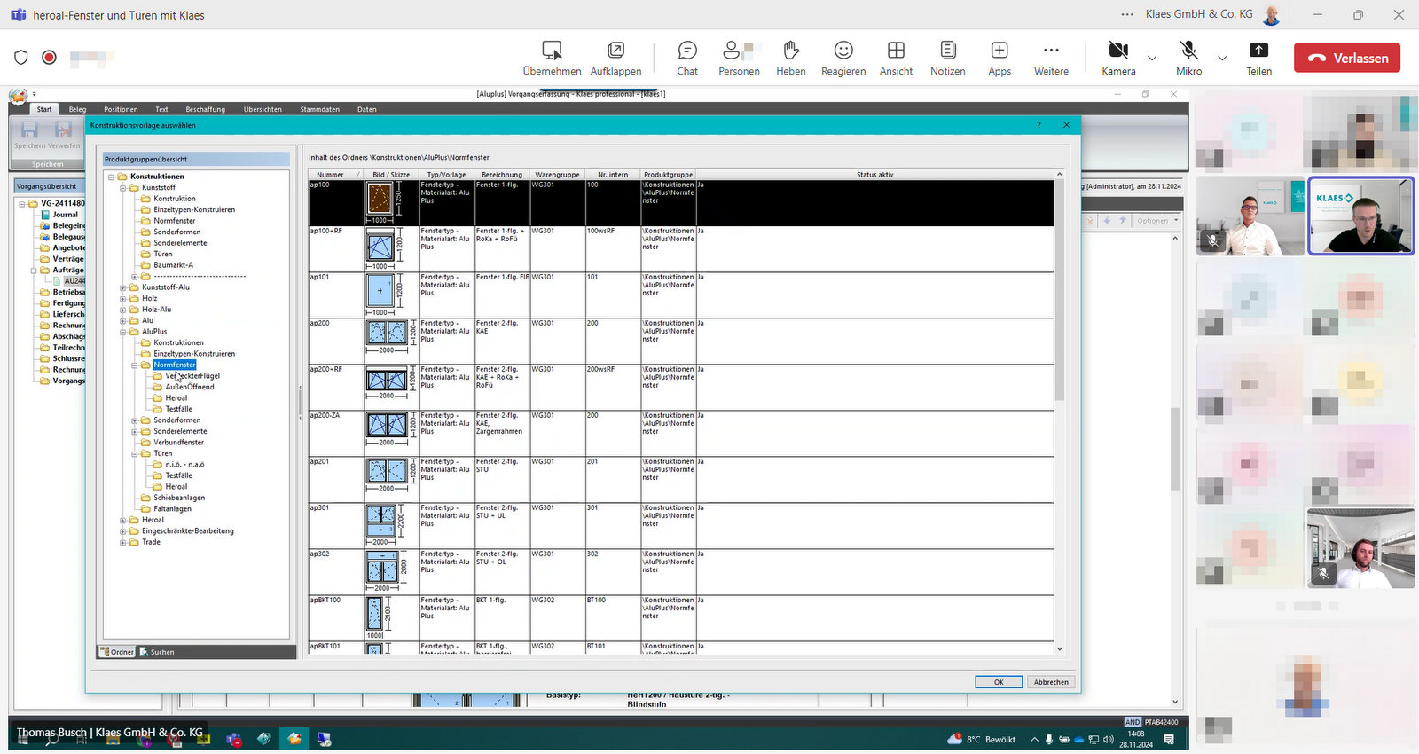Screen dimensions: 1419x754
Task: Select the ap200+RF table row
Action: pyautogui.click(x=681, y=387)
